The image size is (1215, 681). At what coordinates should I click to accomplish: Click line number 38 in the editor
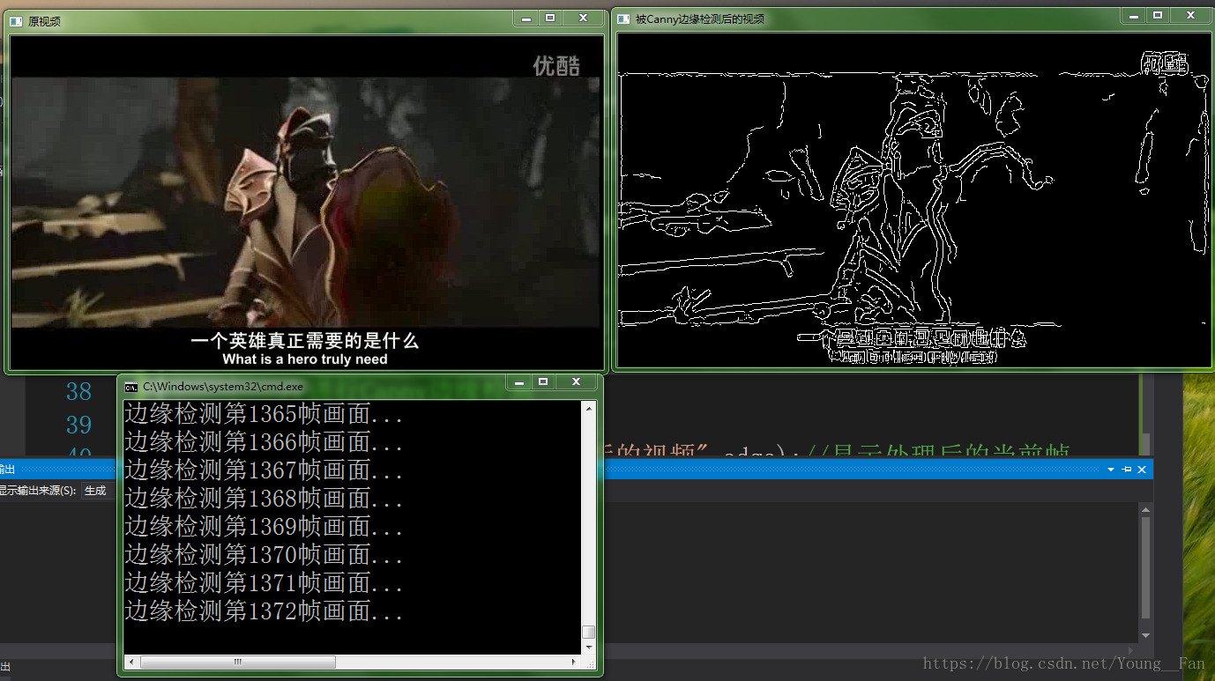(x=78, y=392)
